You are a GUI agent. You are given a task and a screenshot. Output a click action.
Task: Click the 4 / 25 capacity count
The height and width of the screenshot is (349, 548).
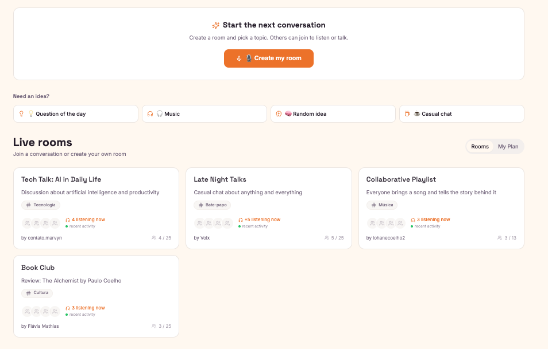tap(165, 238)
